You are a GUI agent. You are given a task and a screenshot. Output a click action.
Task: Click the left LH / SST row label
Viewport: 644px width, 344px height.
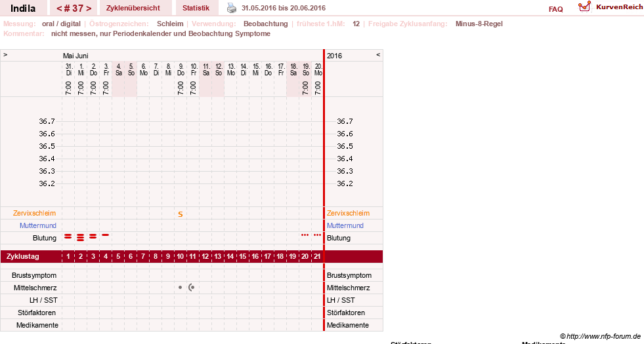click(43, 300)
